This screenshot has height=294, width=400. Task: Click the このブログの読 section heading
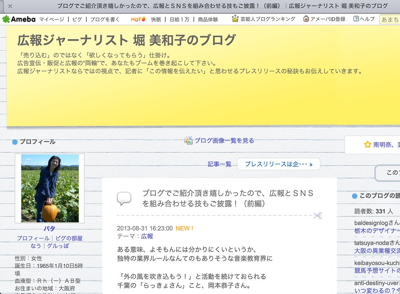tap(380, 196)
